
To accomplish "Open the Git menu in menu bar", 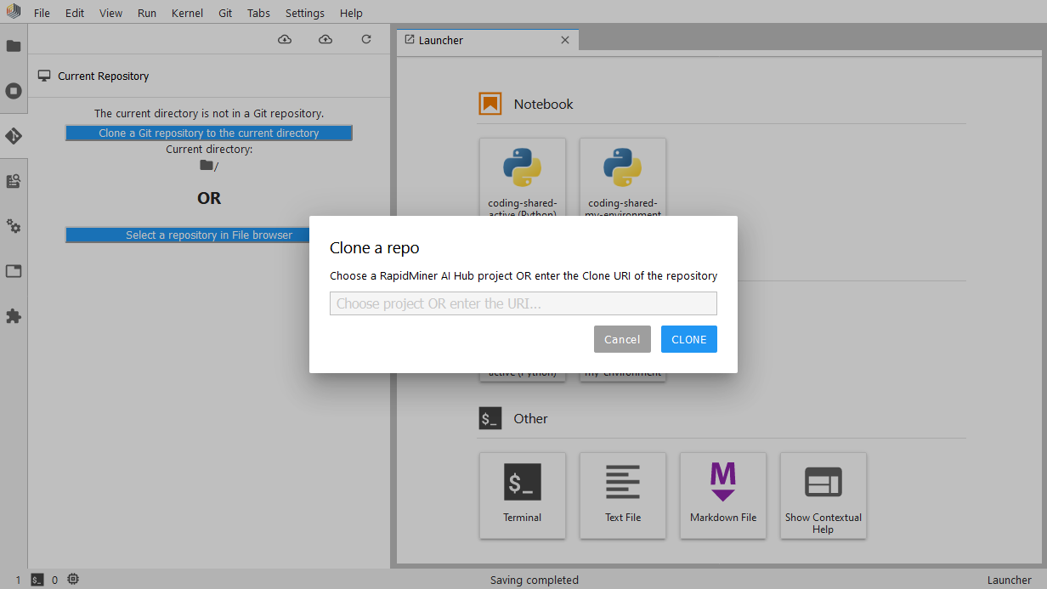I will click(225, 13).
